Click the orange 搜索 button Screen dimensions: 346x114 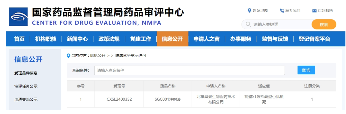point(324,24)
